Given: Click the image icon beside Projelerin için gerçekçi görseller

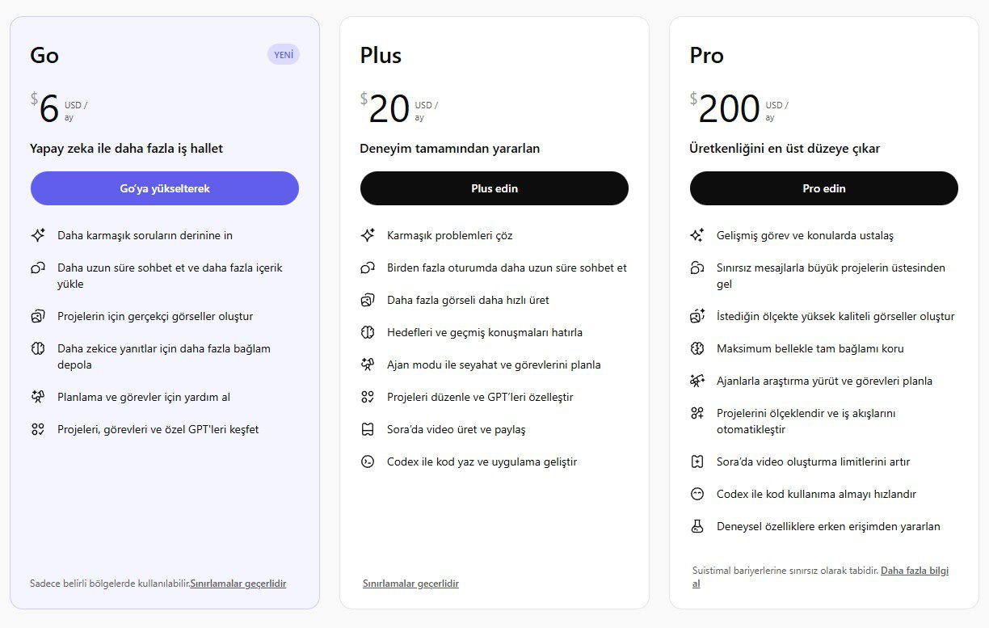Looking at the screenshot, I should tap(38, 316).
